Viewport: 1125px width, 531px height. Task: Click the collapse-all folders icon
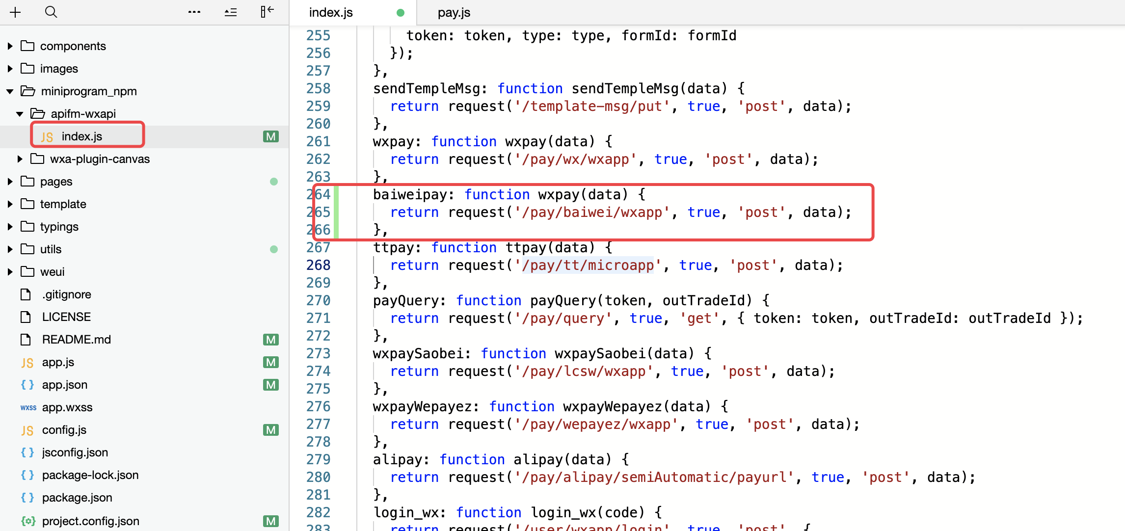(231, 12)
